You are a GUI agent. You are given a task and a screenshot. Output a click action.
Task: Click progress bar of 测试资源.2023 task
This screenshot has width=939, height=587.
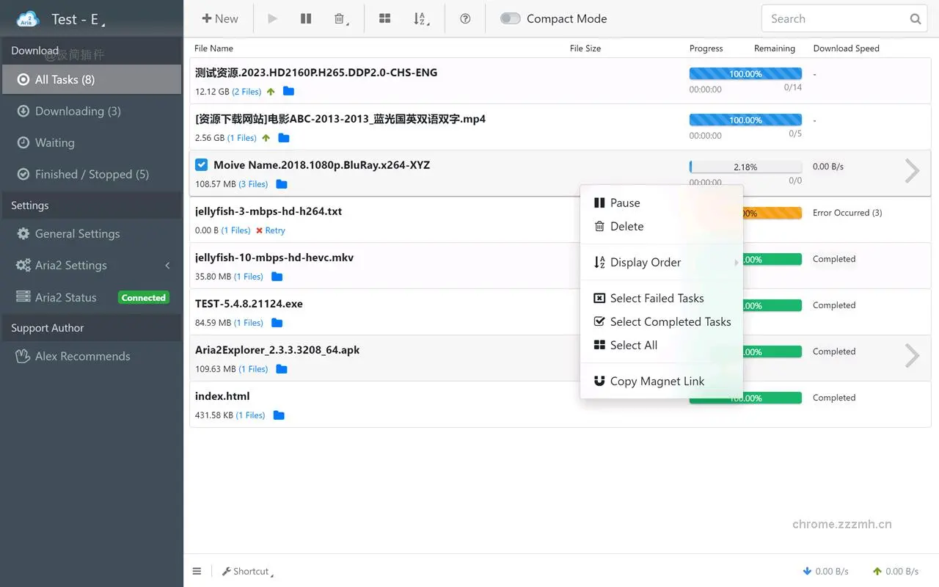[x=745, y=74]
